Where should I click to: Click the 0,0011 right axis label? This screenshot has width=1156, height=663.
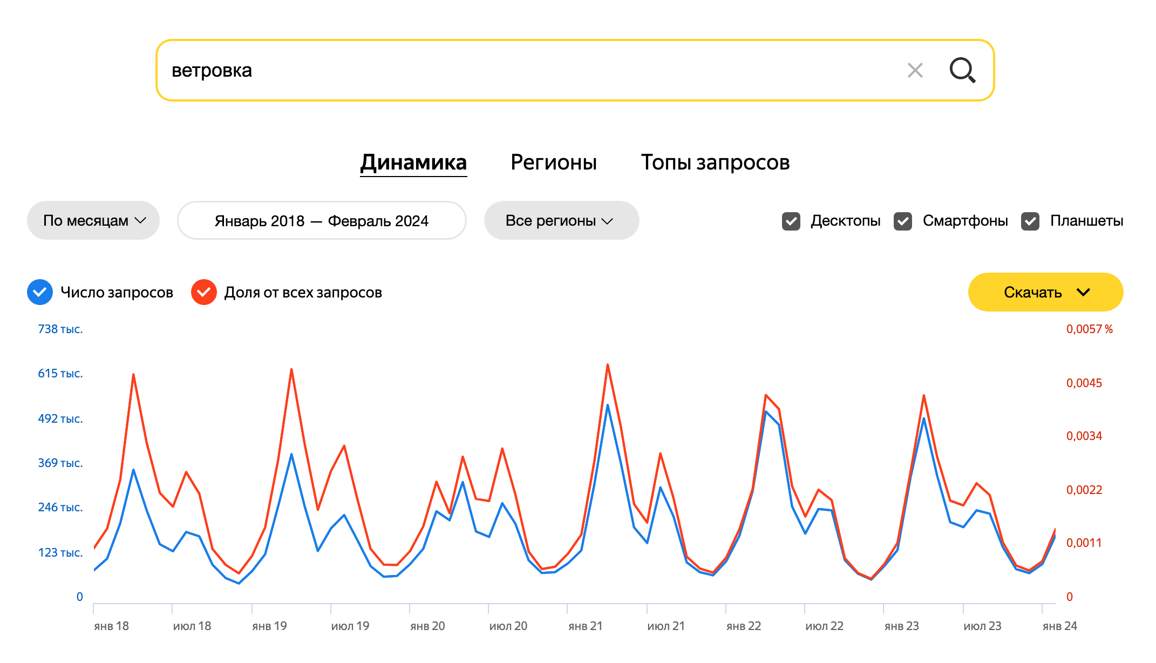pyautogui.click(x=1084, y=543)
